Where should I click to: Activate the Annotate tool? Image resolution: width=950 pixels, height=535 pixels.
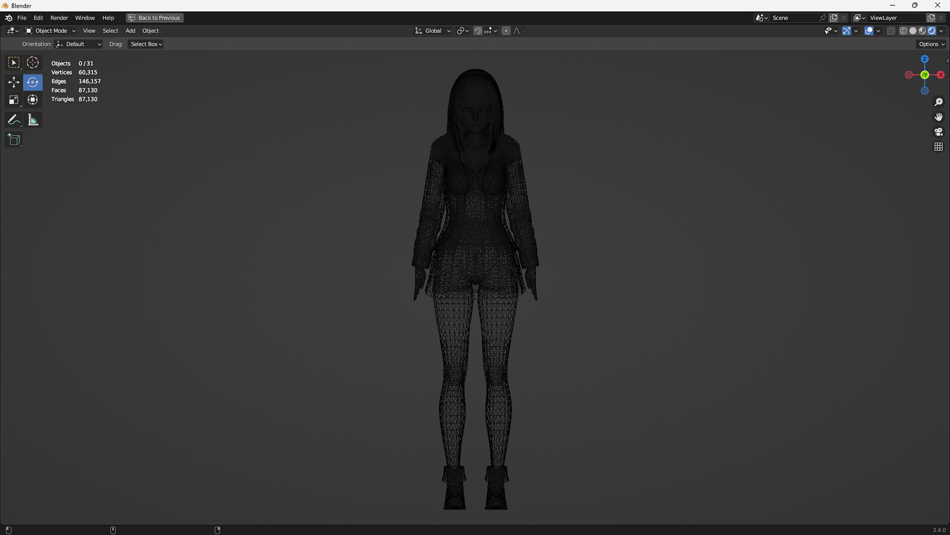[13, 120]
